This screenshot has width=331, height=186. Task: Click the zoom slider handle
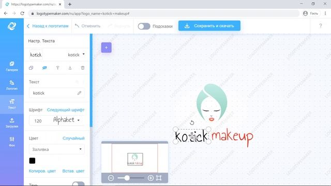pos(127,178)
